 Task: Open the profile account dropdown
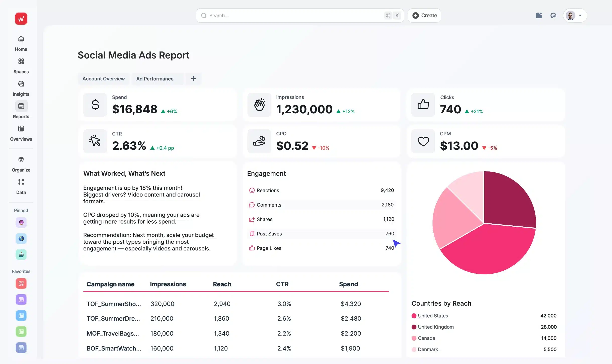click(x=575, y=15)
